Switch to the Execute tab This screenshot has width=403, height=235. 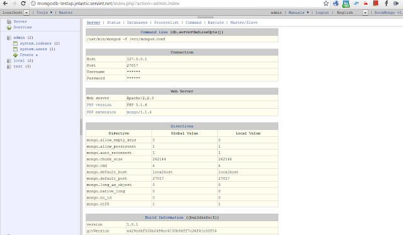(216, 23)
